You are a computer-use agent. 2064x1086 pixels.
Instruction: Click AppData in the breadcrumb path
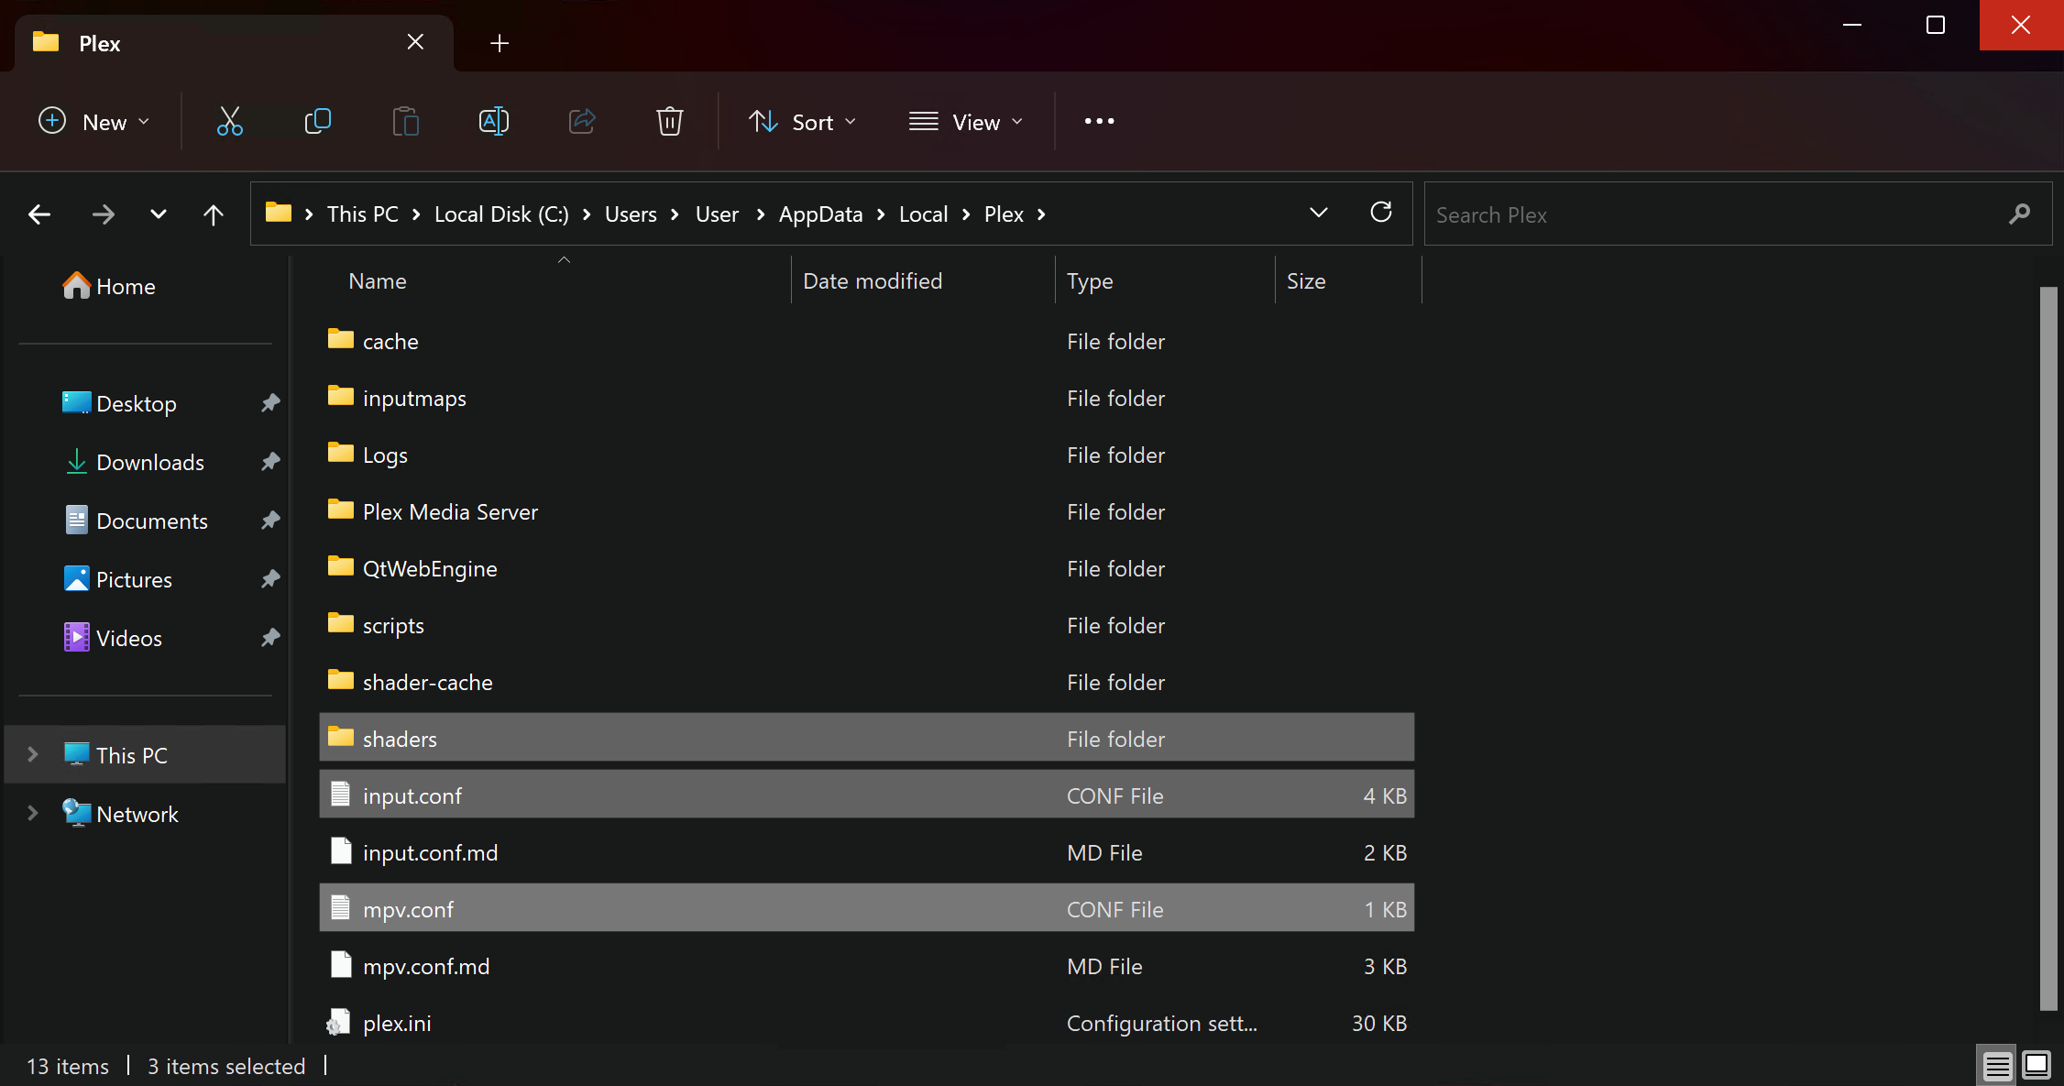pyautogui.click(x=820, y=214)
